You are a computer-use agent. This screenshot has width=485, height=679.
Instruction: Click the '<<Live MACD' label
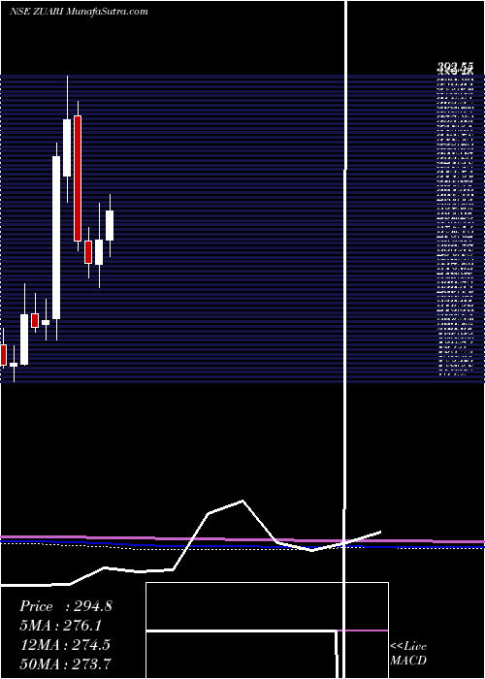tap(408, 654)
